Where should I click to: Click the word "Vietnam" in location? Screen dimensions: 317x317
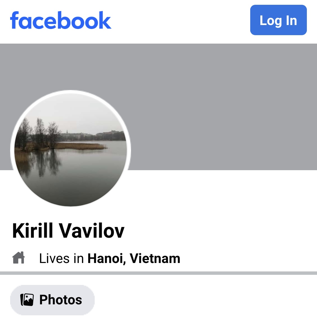[155, 258]
